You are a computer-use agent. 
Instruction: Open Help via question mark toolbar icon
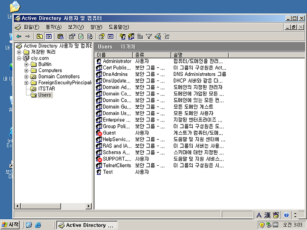point(101,36)
